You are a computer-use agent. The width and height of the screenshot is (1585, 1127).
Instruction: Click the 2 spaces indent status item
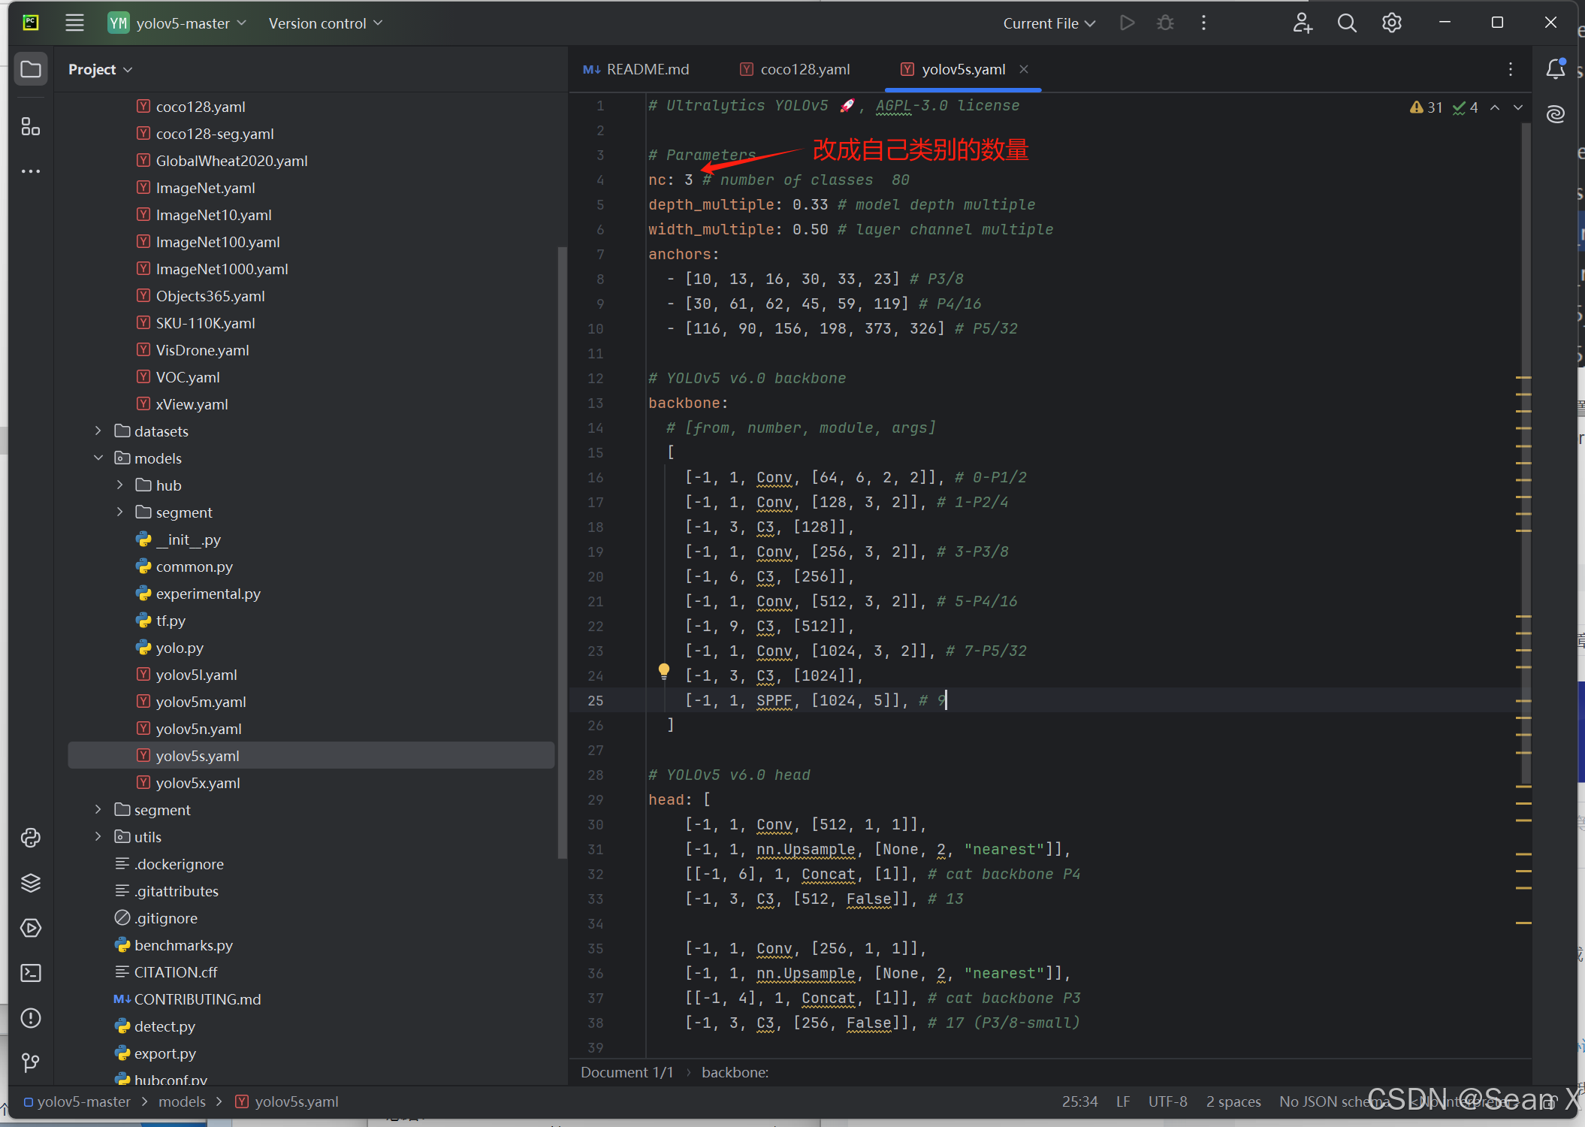point(1233,1101)
